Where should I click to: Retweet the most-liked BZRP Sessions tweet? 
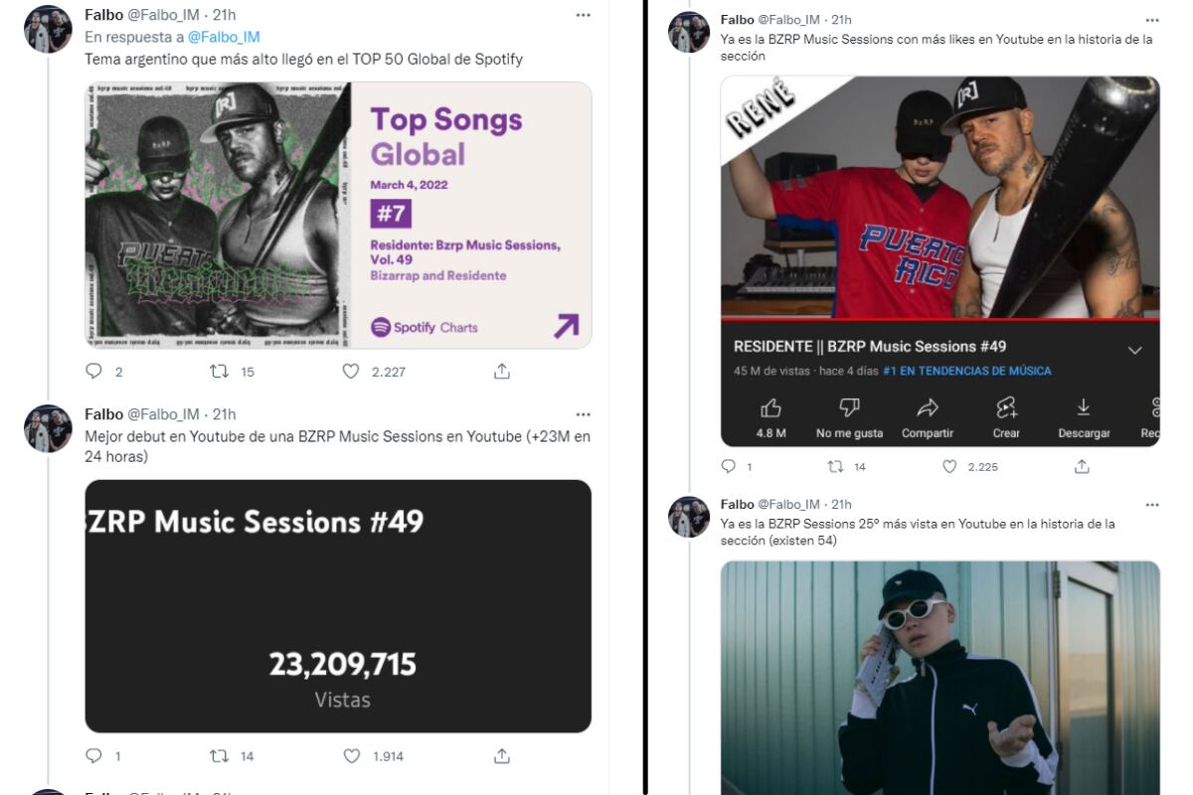click(x=836, y=466)
